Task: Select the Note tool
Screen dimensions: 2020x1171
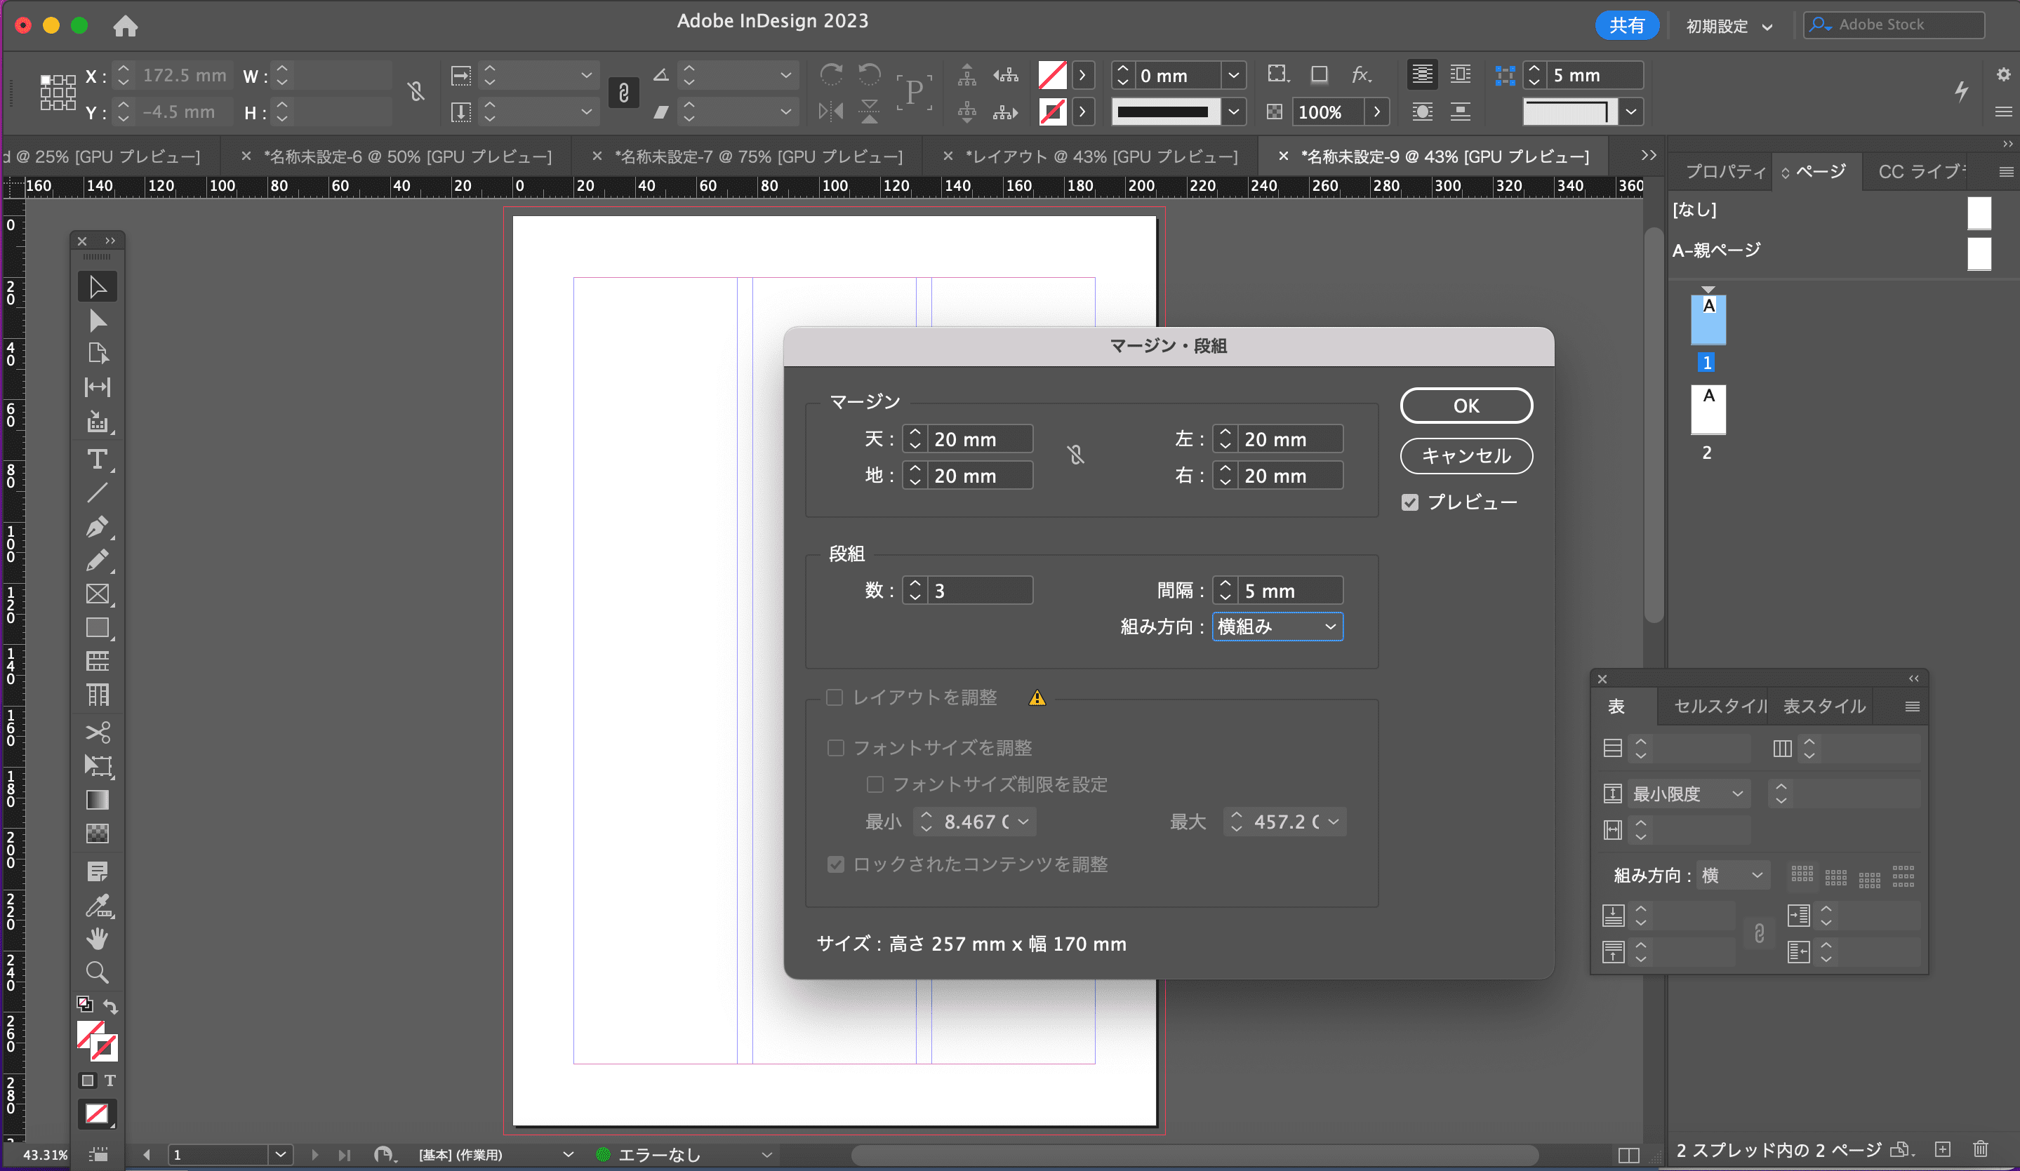Action: point(98,871)
